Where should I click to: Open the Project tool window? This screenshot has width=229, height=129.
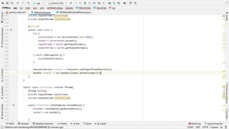[2, 17]
